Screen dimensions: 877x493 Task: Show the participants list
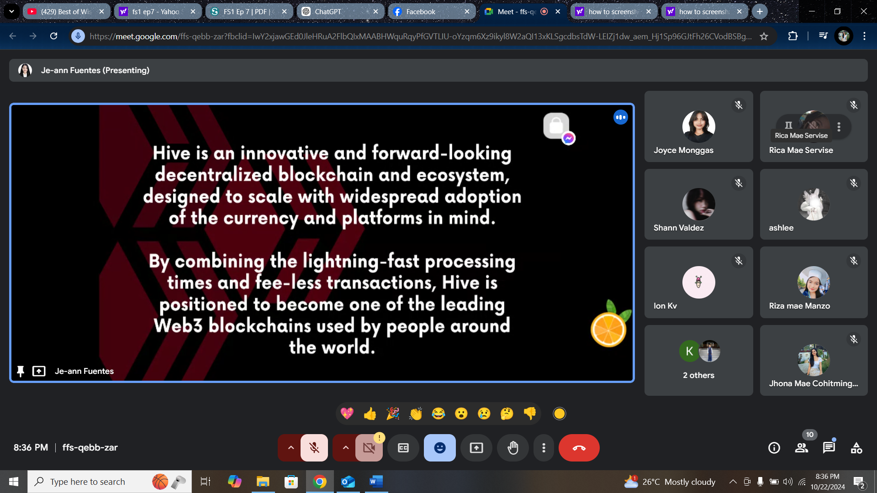tap(802, 448)
